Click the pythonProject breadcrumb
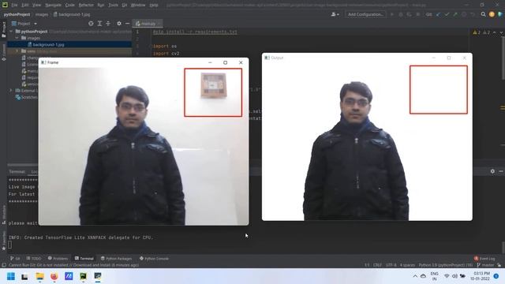Screen dimensions: 505x284 (x=17, y=14)
